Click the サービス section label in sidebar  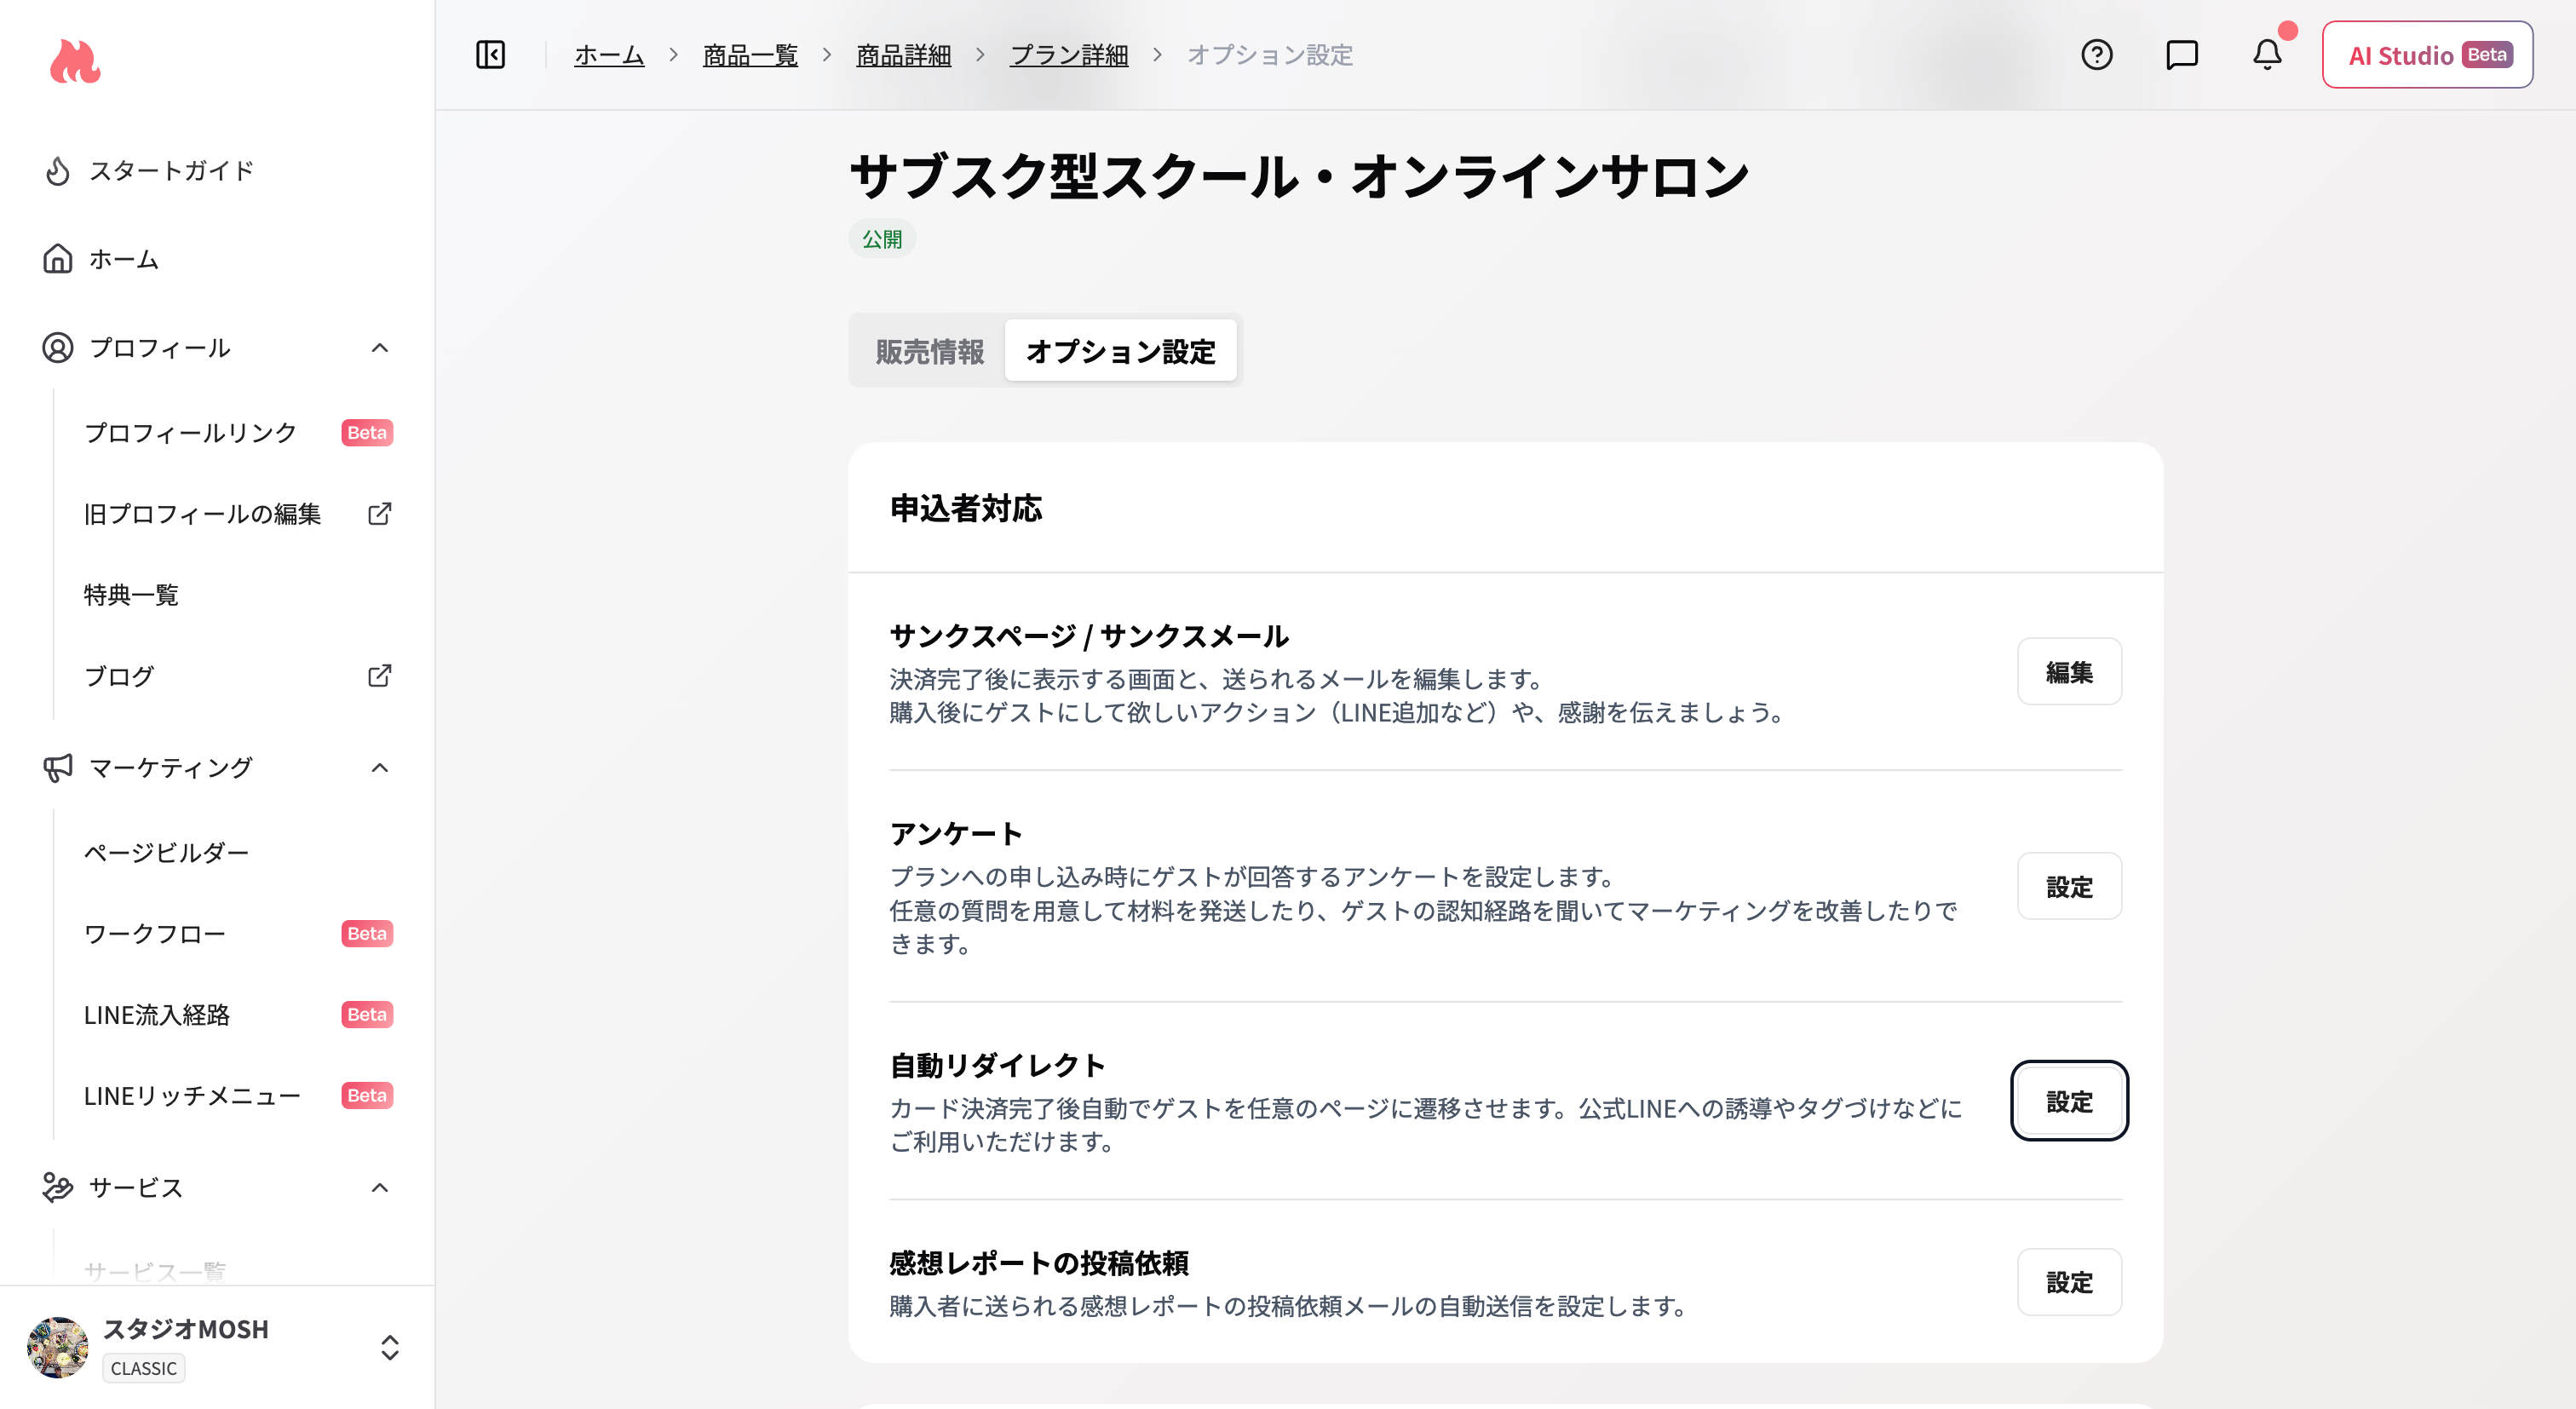(136, 1188)
